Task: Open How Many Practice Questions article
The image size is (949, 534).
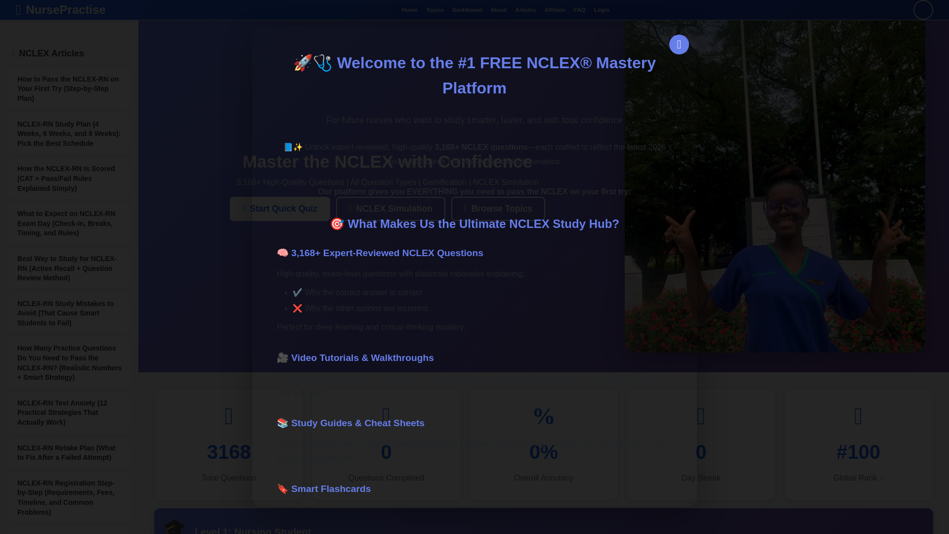Action: coord(69,363)
